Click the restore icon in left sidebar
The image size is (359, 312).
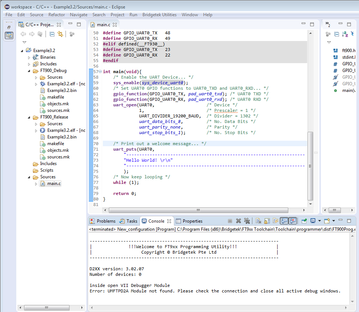click(x=9, y=27)
